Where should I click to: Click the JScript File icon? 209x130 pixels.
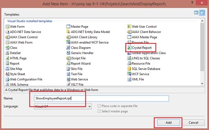[68, 58]
